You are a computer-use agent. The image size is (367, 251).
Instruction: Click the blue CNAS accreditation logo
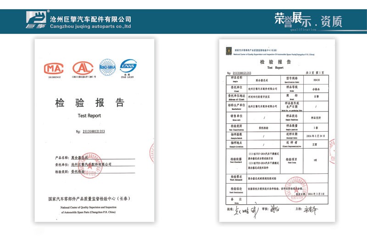[x=128, y=67]
